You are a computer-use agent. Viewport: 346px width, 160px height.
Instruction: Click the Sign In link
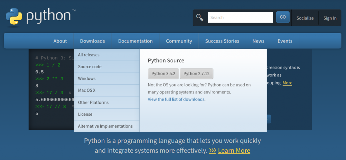[x=330, y=18]
